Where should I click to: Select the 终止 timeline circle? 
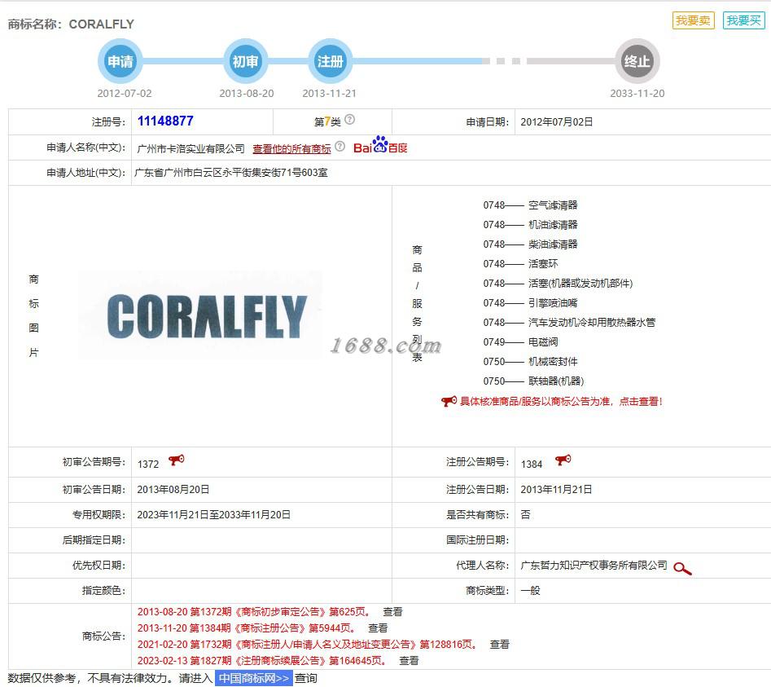pos(637,61)
